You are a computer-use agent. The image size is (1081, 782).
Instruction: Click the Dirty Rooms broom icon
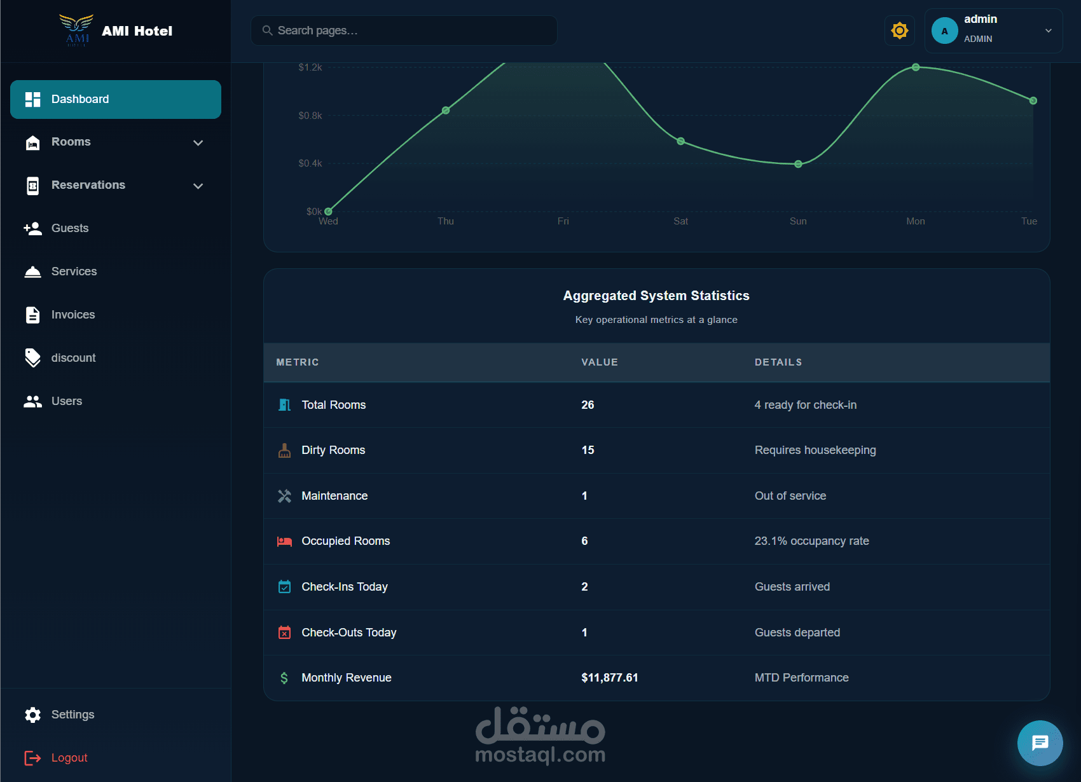click(285, 450)
